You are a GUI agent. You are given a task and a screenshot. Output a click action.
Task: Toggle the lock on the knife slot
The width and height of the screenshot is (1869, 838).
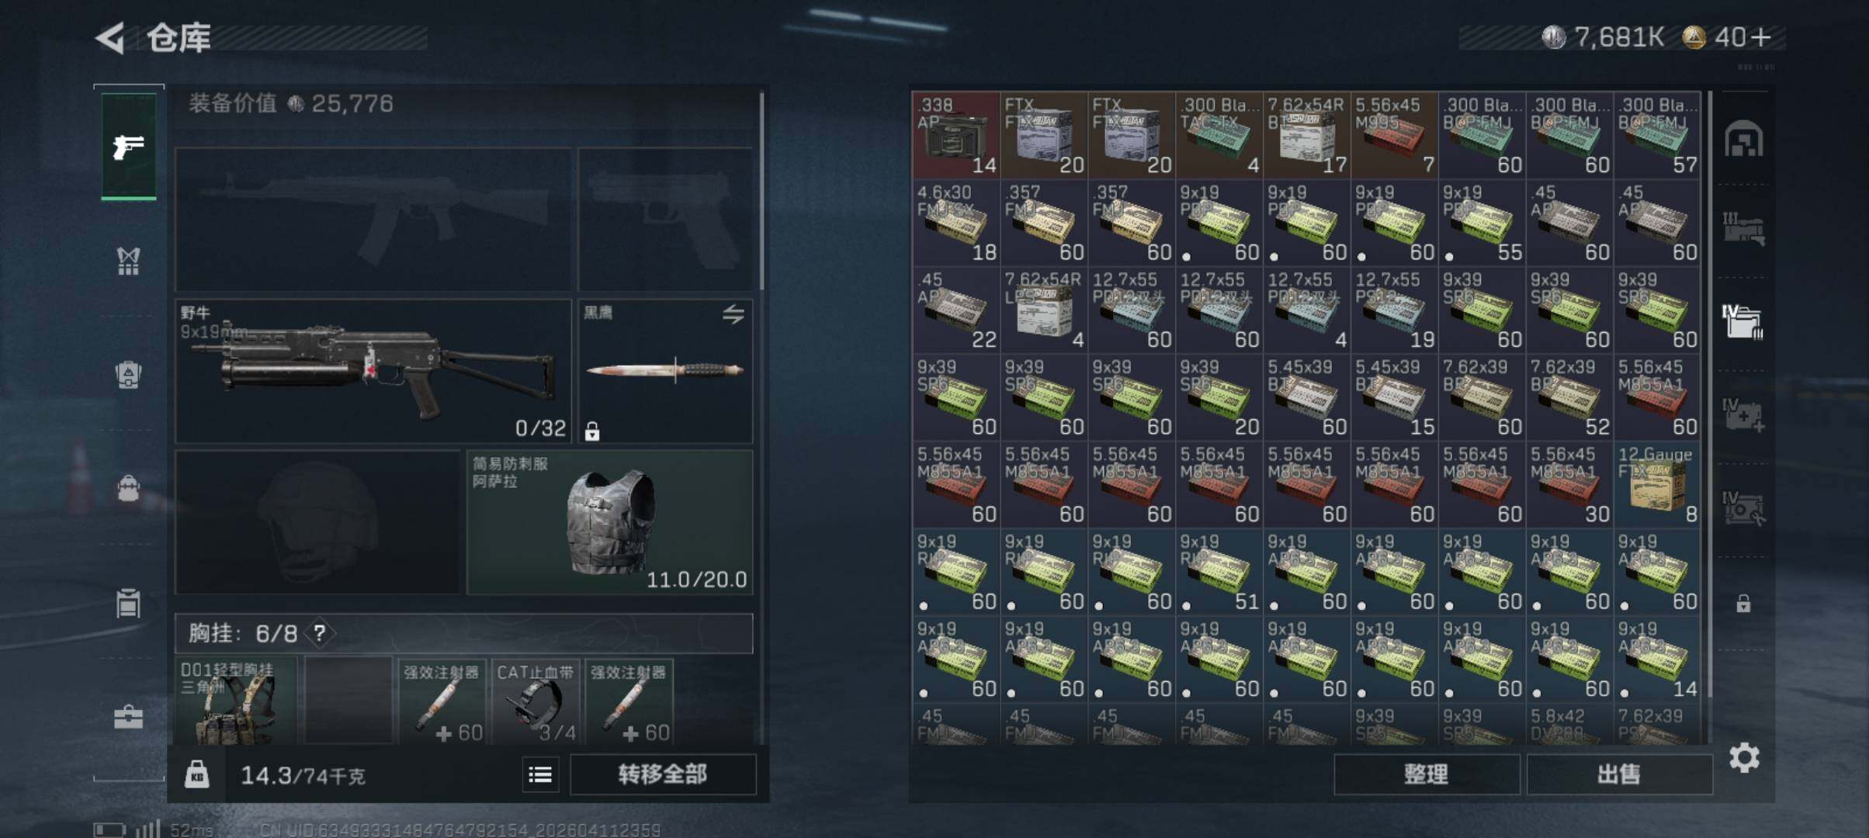point(592,431)
